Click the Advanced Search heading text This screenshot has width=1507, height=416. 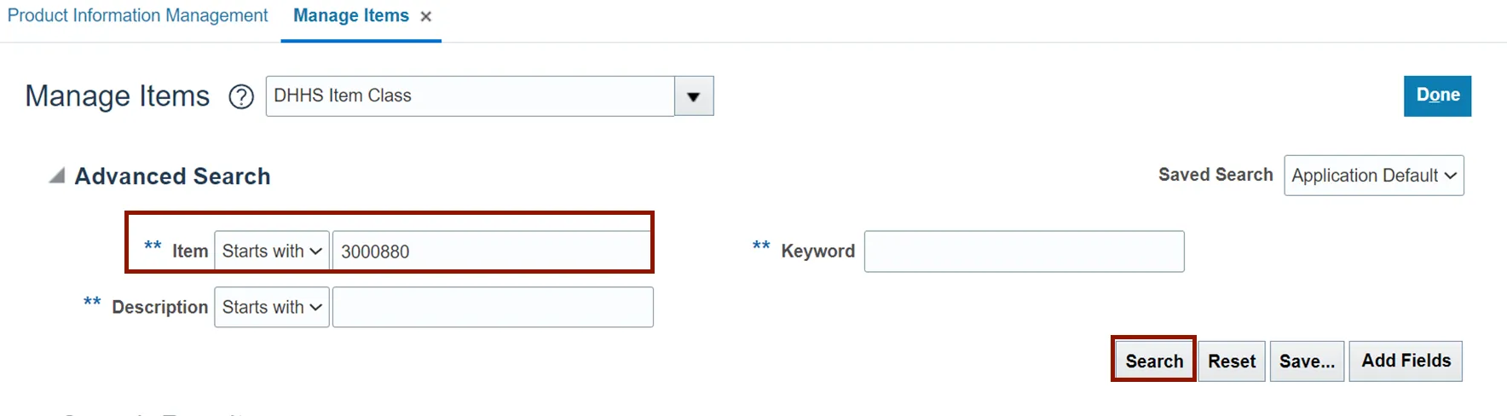pos(172,176)
